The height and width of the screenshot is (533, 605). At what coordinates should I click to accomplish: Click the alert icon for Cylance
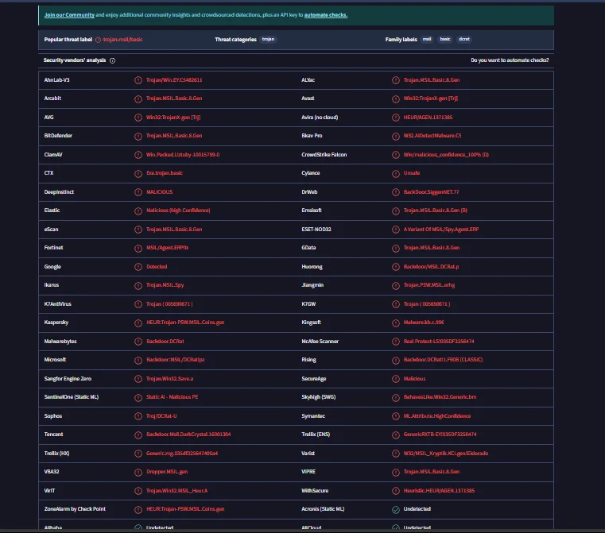click(x=395, y=173)
